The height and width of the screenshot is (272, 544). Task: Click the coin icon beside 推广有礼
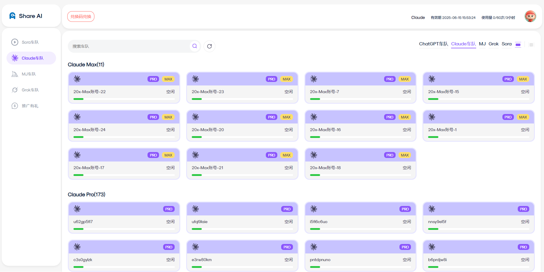(15, 106)
